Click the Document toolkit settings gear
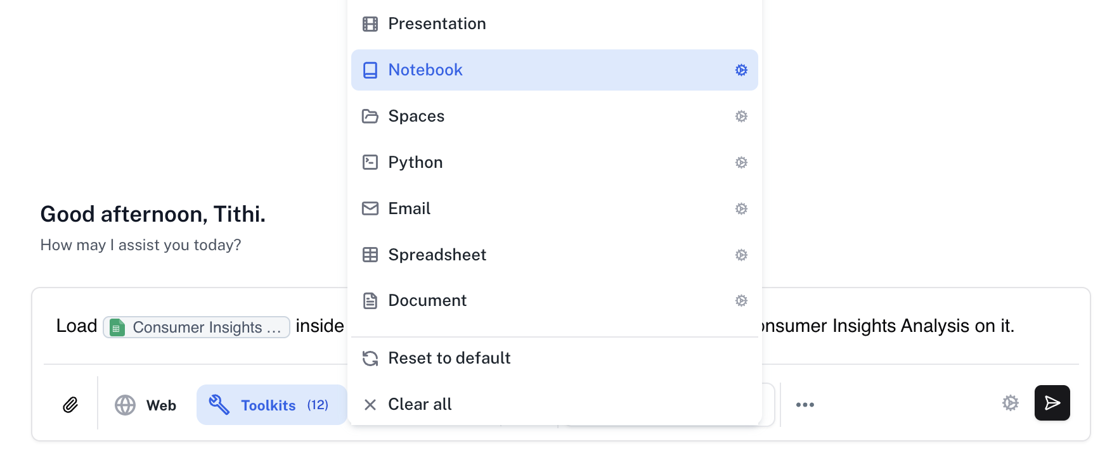Image resolution: width=1112 pixels, height=470 pixels. [741, 301]
